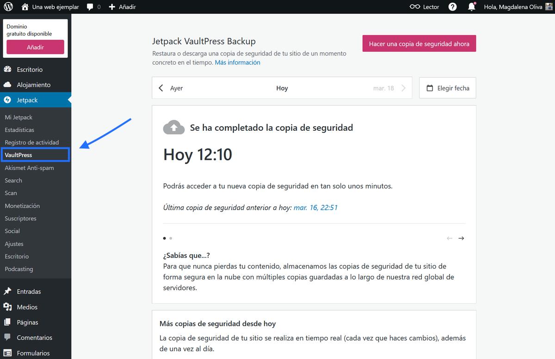Open Registro de actividad from the sidebar
555x359 pixels.
[x=31, y=142]
